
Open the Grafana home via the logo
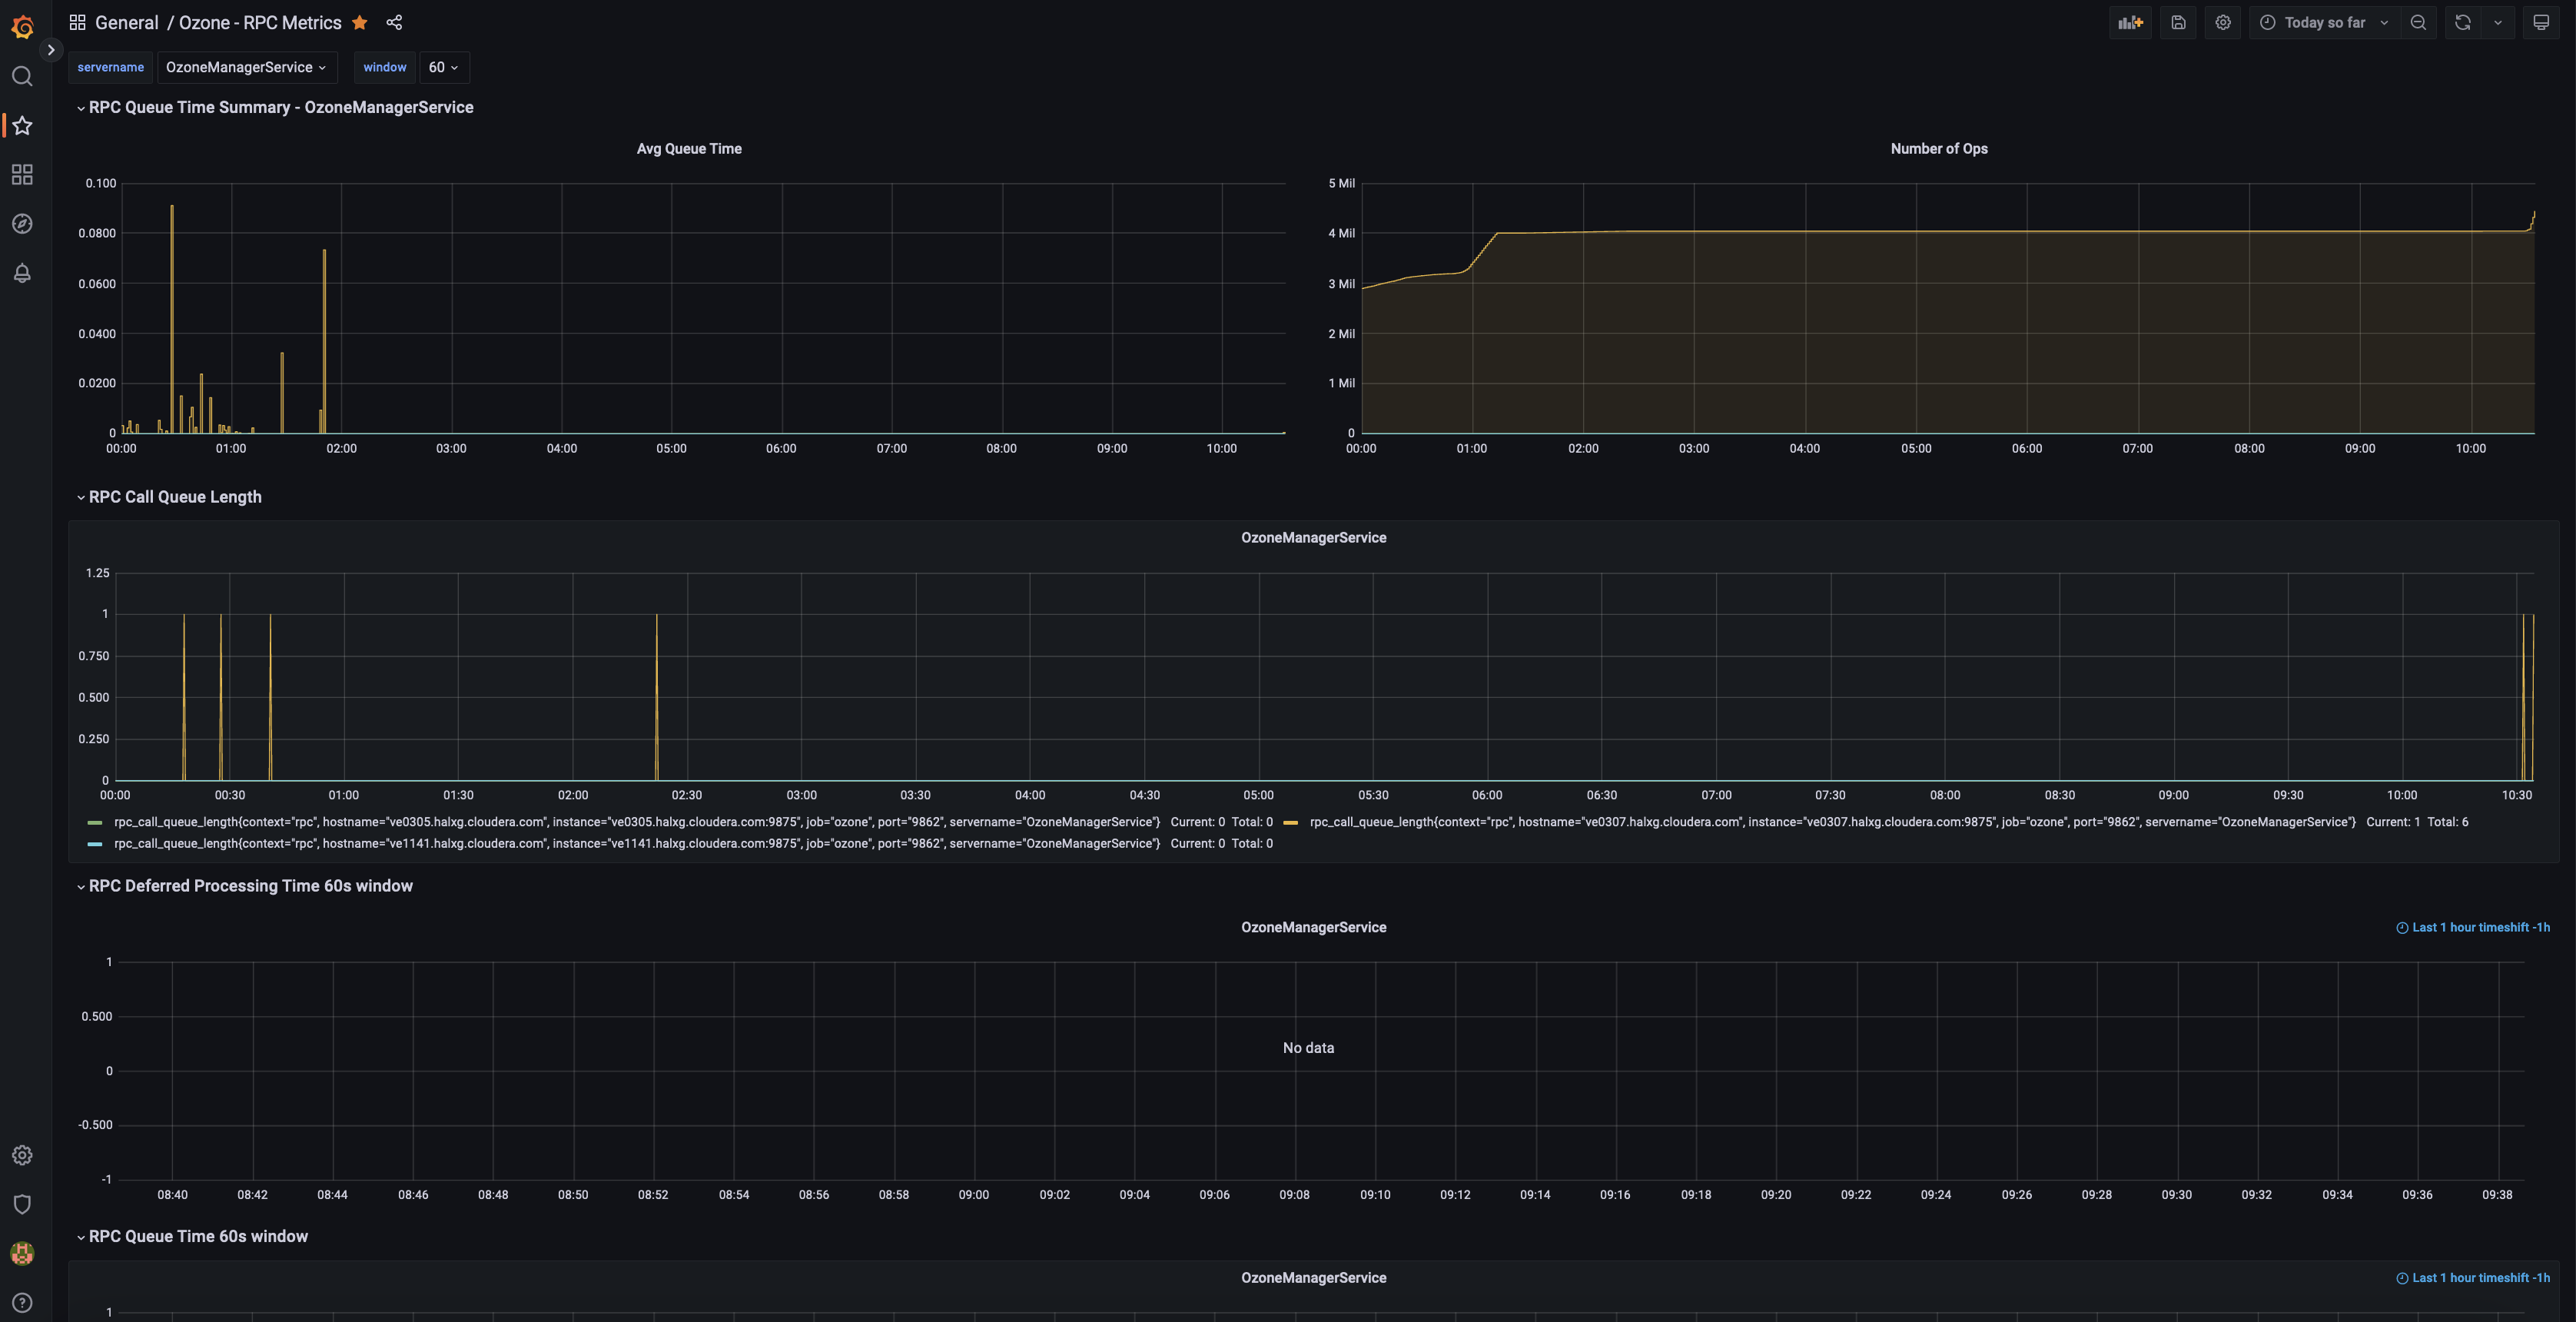click(22, 27)
